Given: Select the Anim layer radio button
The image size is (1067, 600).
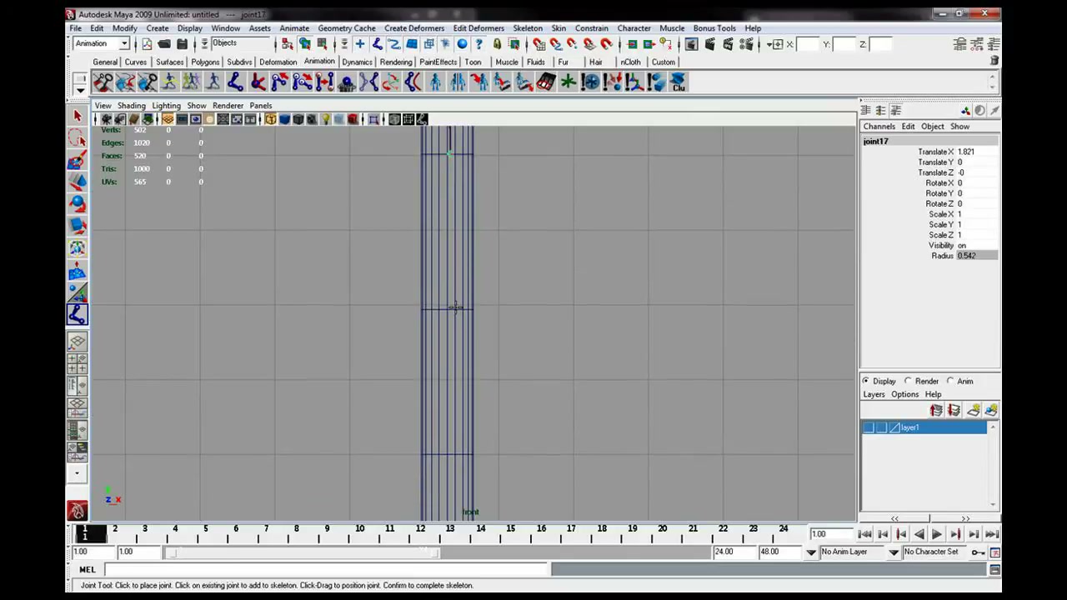Looking at the screenshot, I should [x=950, y=381].
